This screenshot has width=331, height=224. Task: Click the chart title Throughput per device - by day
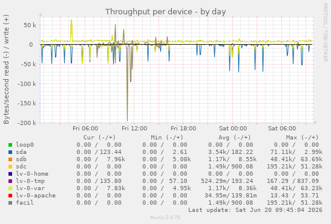166,12
